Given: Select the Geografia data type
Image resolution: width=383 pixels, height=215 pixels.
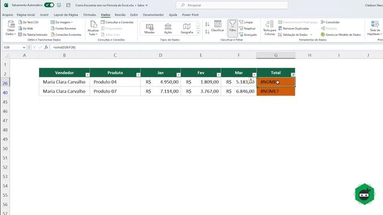Looking at the screenshot, I should tap(187, 29).
